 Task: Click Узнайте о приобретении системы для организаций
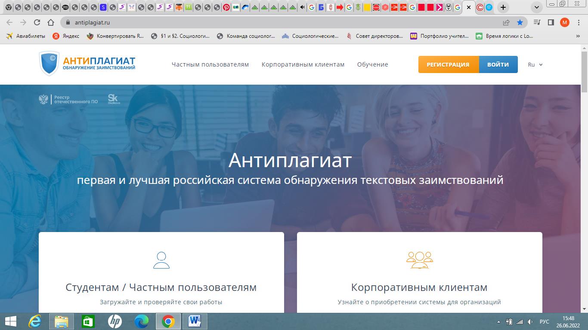[x=419, y=302]
